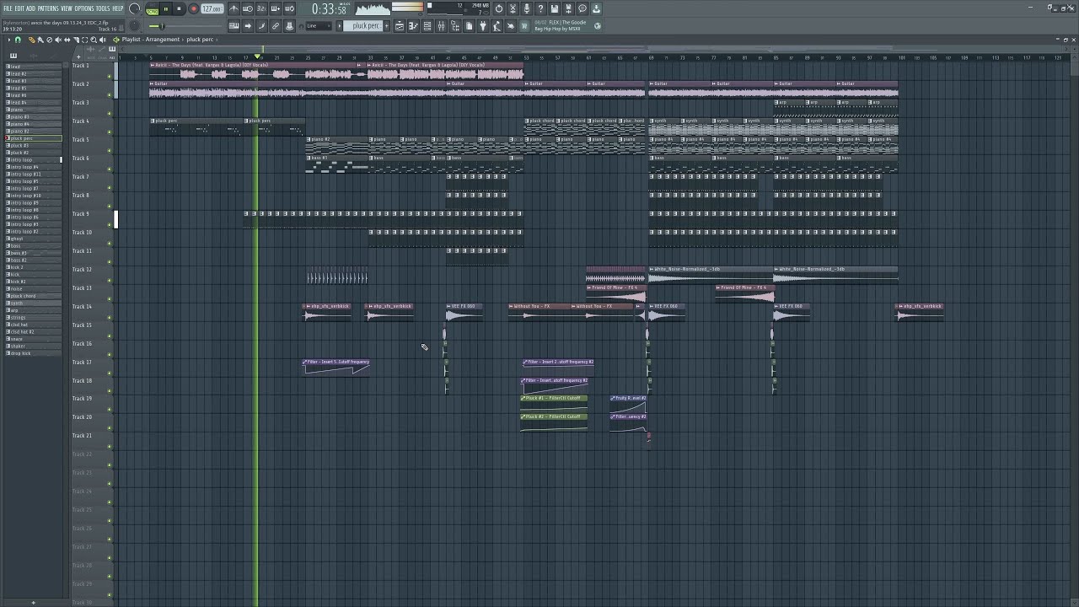Toggle the recording countdown
This screenshot has width=1079, height=607.
pyautogui.click(x=260, y=9)
